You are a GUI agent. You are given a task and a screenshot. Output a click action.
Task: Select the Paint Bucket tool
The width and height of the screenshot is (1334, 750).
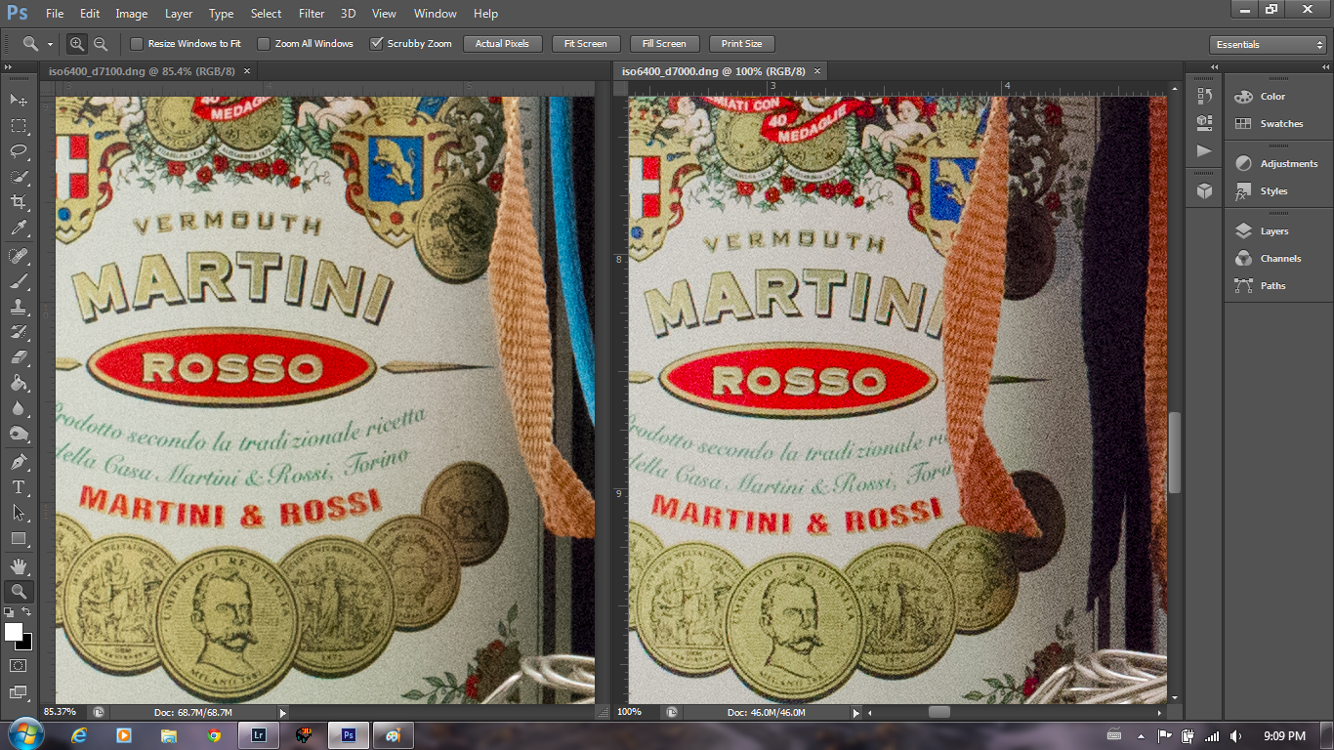pyautogui.click(x=19, y=383)
